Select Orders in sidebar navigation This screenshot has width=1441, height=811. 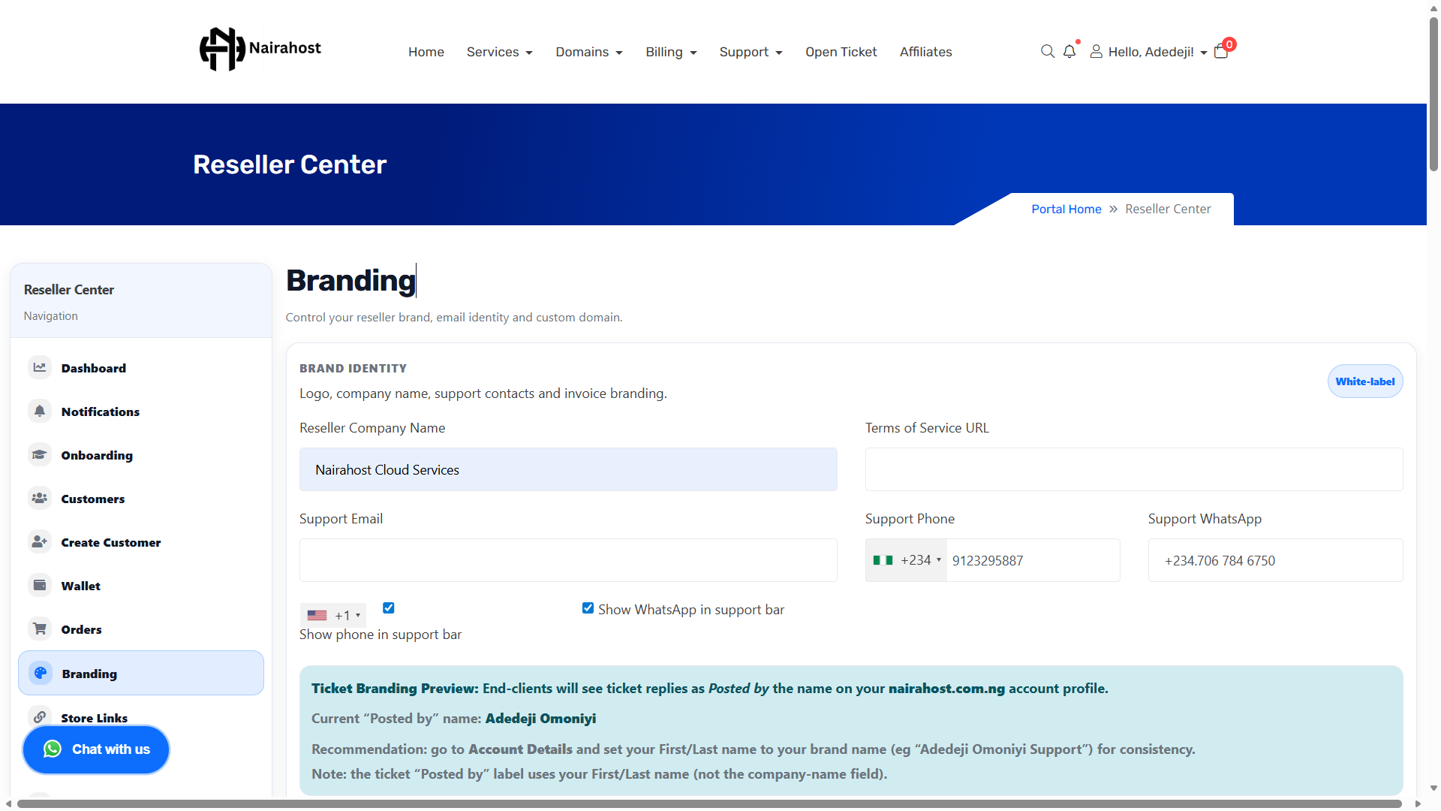(141, 629)
